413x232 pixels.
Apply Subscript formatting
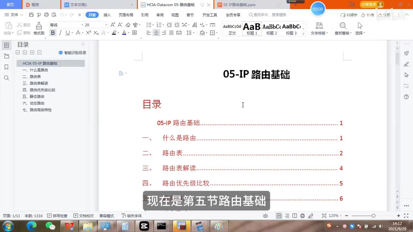(96, 33)
